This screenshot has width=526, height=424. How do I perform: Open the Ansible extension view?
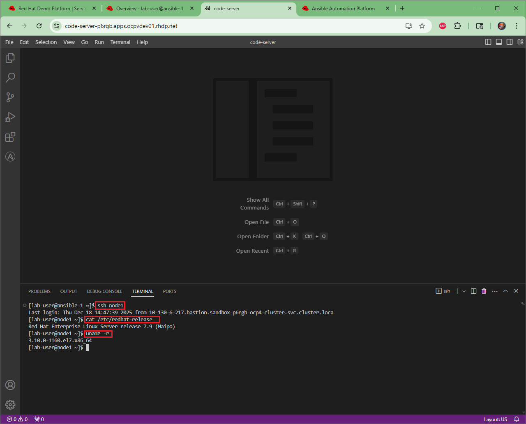click(x=10, y=157)
